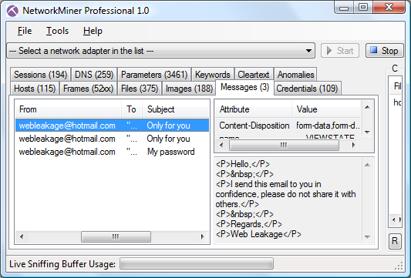The image size is (411, 278).
Task: Click the attribute list horizontal scrollbar thumb
Action: coord(284,145)
